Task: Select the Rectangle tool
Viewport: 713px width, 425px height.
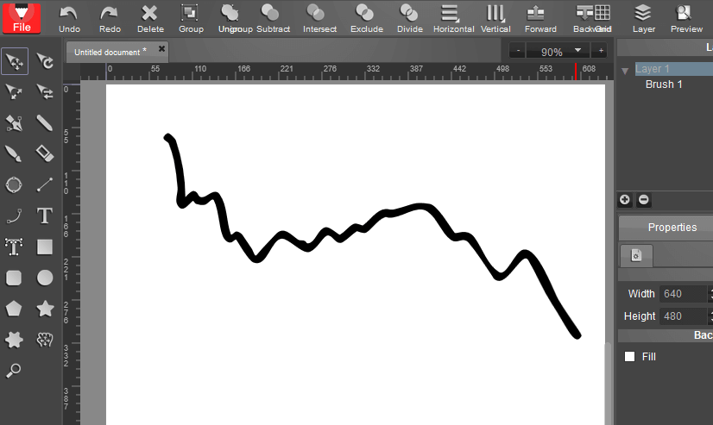Action: (45, 247)
